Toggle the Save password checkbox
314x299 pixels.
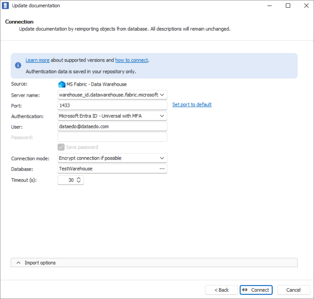tap(61, 147)
